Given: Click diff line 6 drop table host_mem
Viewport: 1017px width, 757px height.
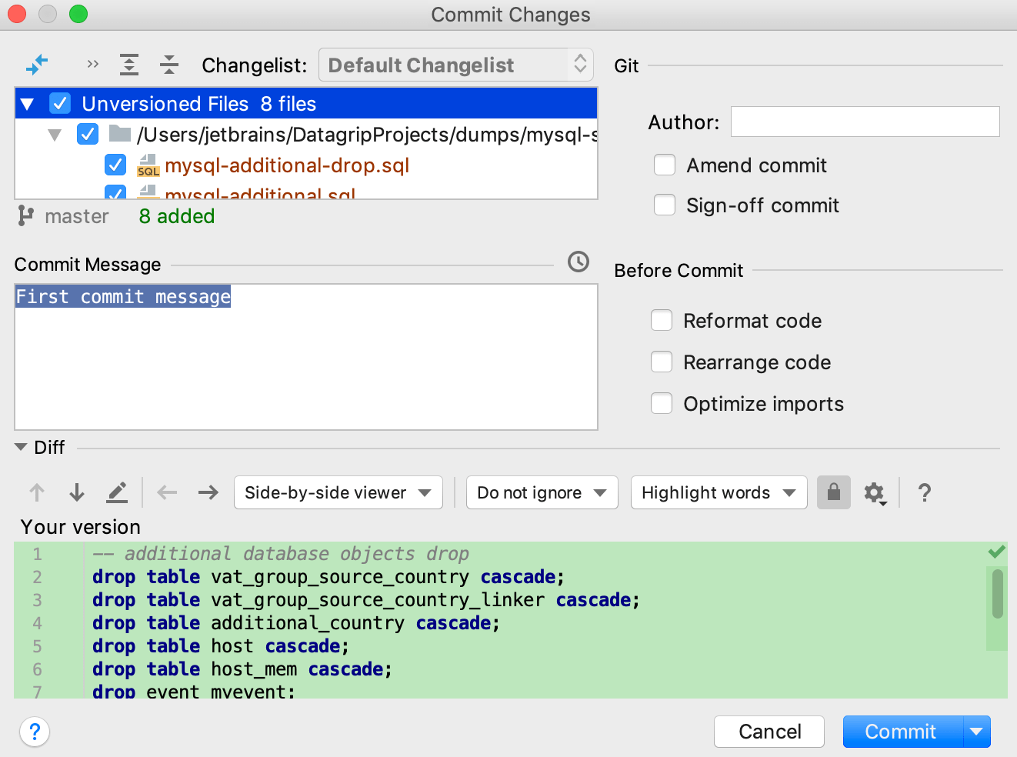Looking at the screenshot, I should [242, 669].
